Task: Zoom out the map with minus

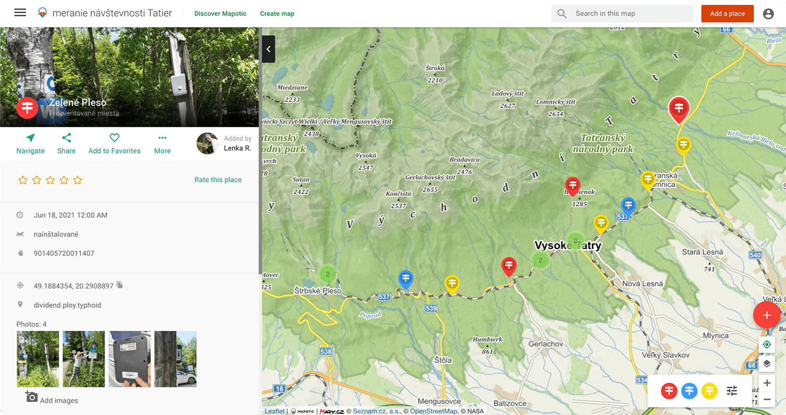Action: pos(767,400)
